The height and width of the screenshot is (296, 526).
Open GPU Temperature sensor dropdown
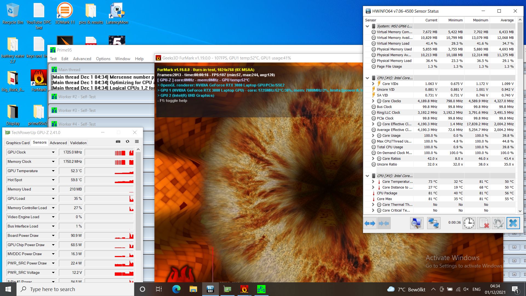[x=53, y=171]
